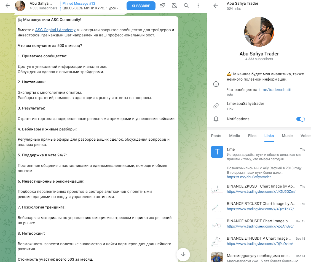Switch to the Voice tab
311x262 pixels.
click(x=305, y=136)
